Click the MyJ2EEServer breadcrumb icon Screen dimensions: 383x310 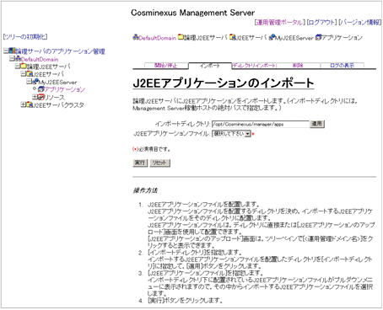[272, 37]
